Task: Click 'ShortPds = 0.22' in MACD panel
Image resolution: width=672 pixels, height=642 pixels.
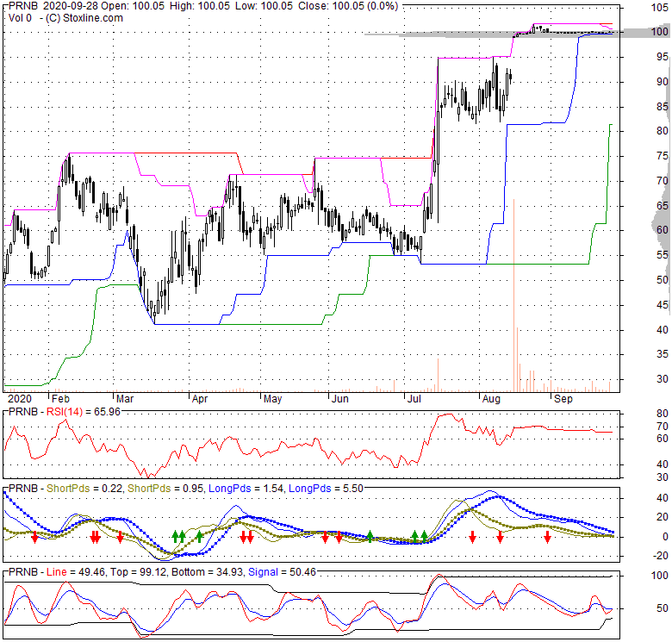Action: pos(84,489)
